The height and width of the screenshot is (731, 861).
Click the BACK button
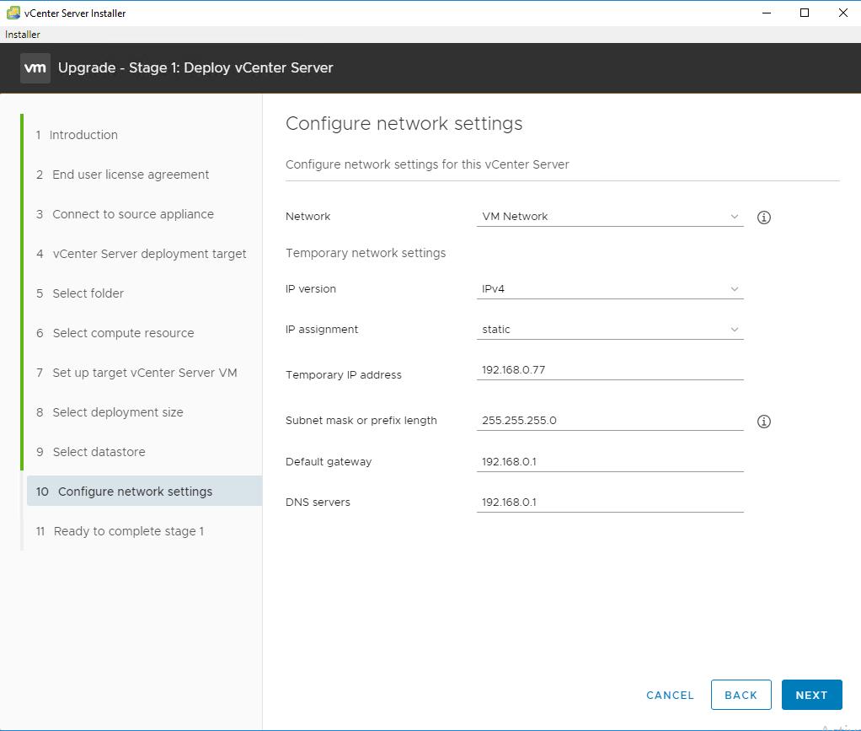coord(741,695)
